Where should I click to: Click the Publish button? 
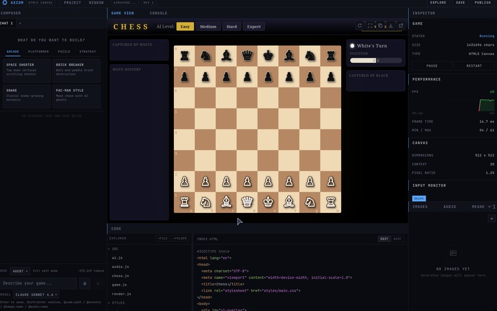point(483,2)
